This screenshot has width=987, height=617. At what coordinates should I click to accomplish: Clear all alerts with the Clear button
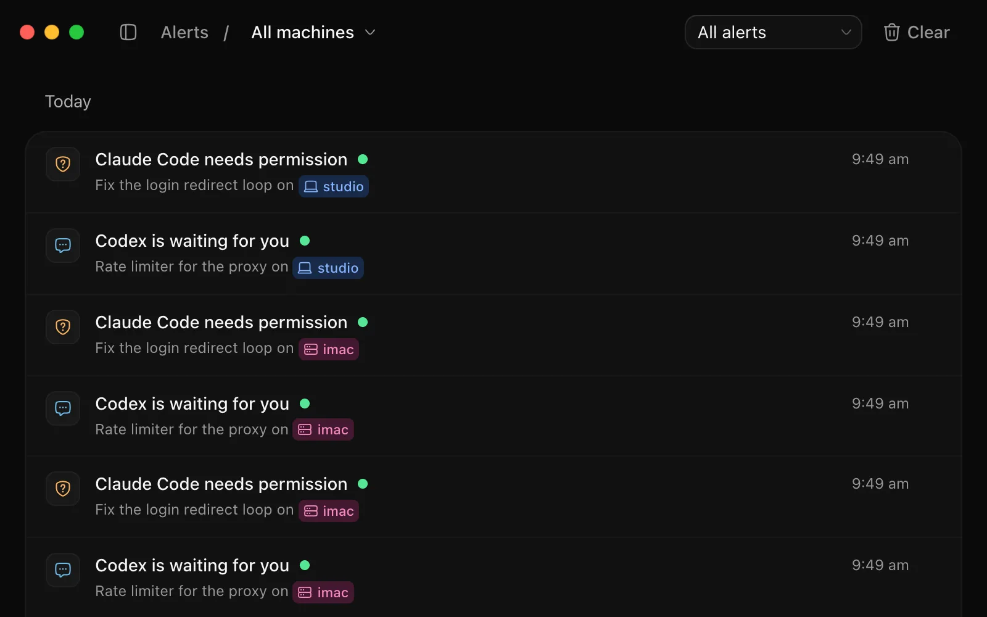pos(917,32)
